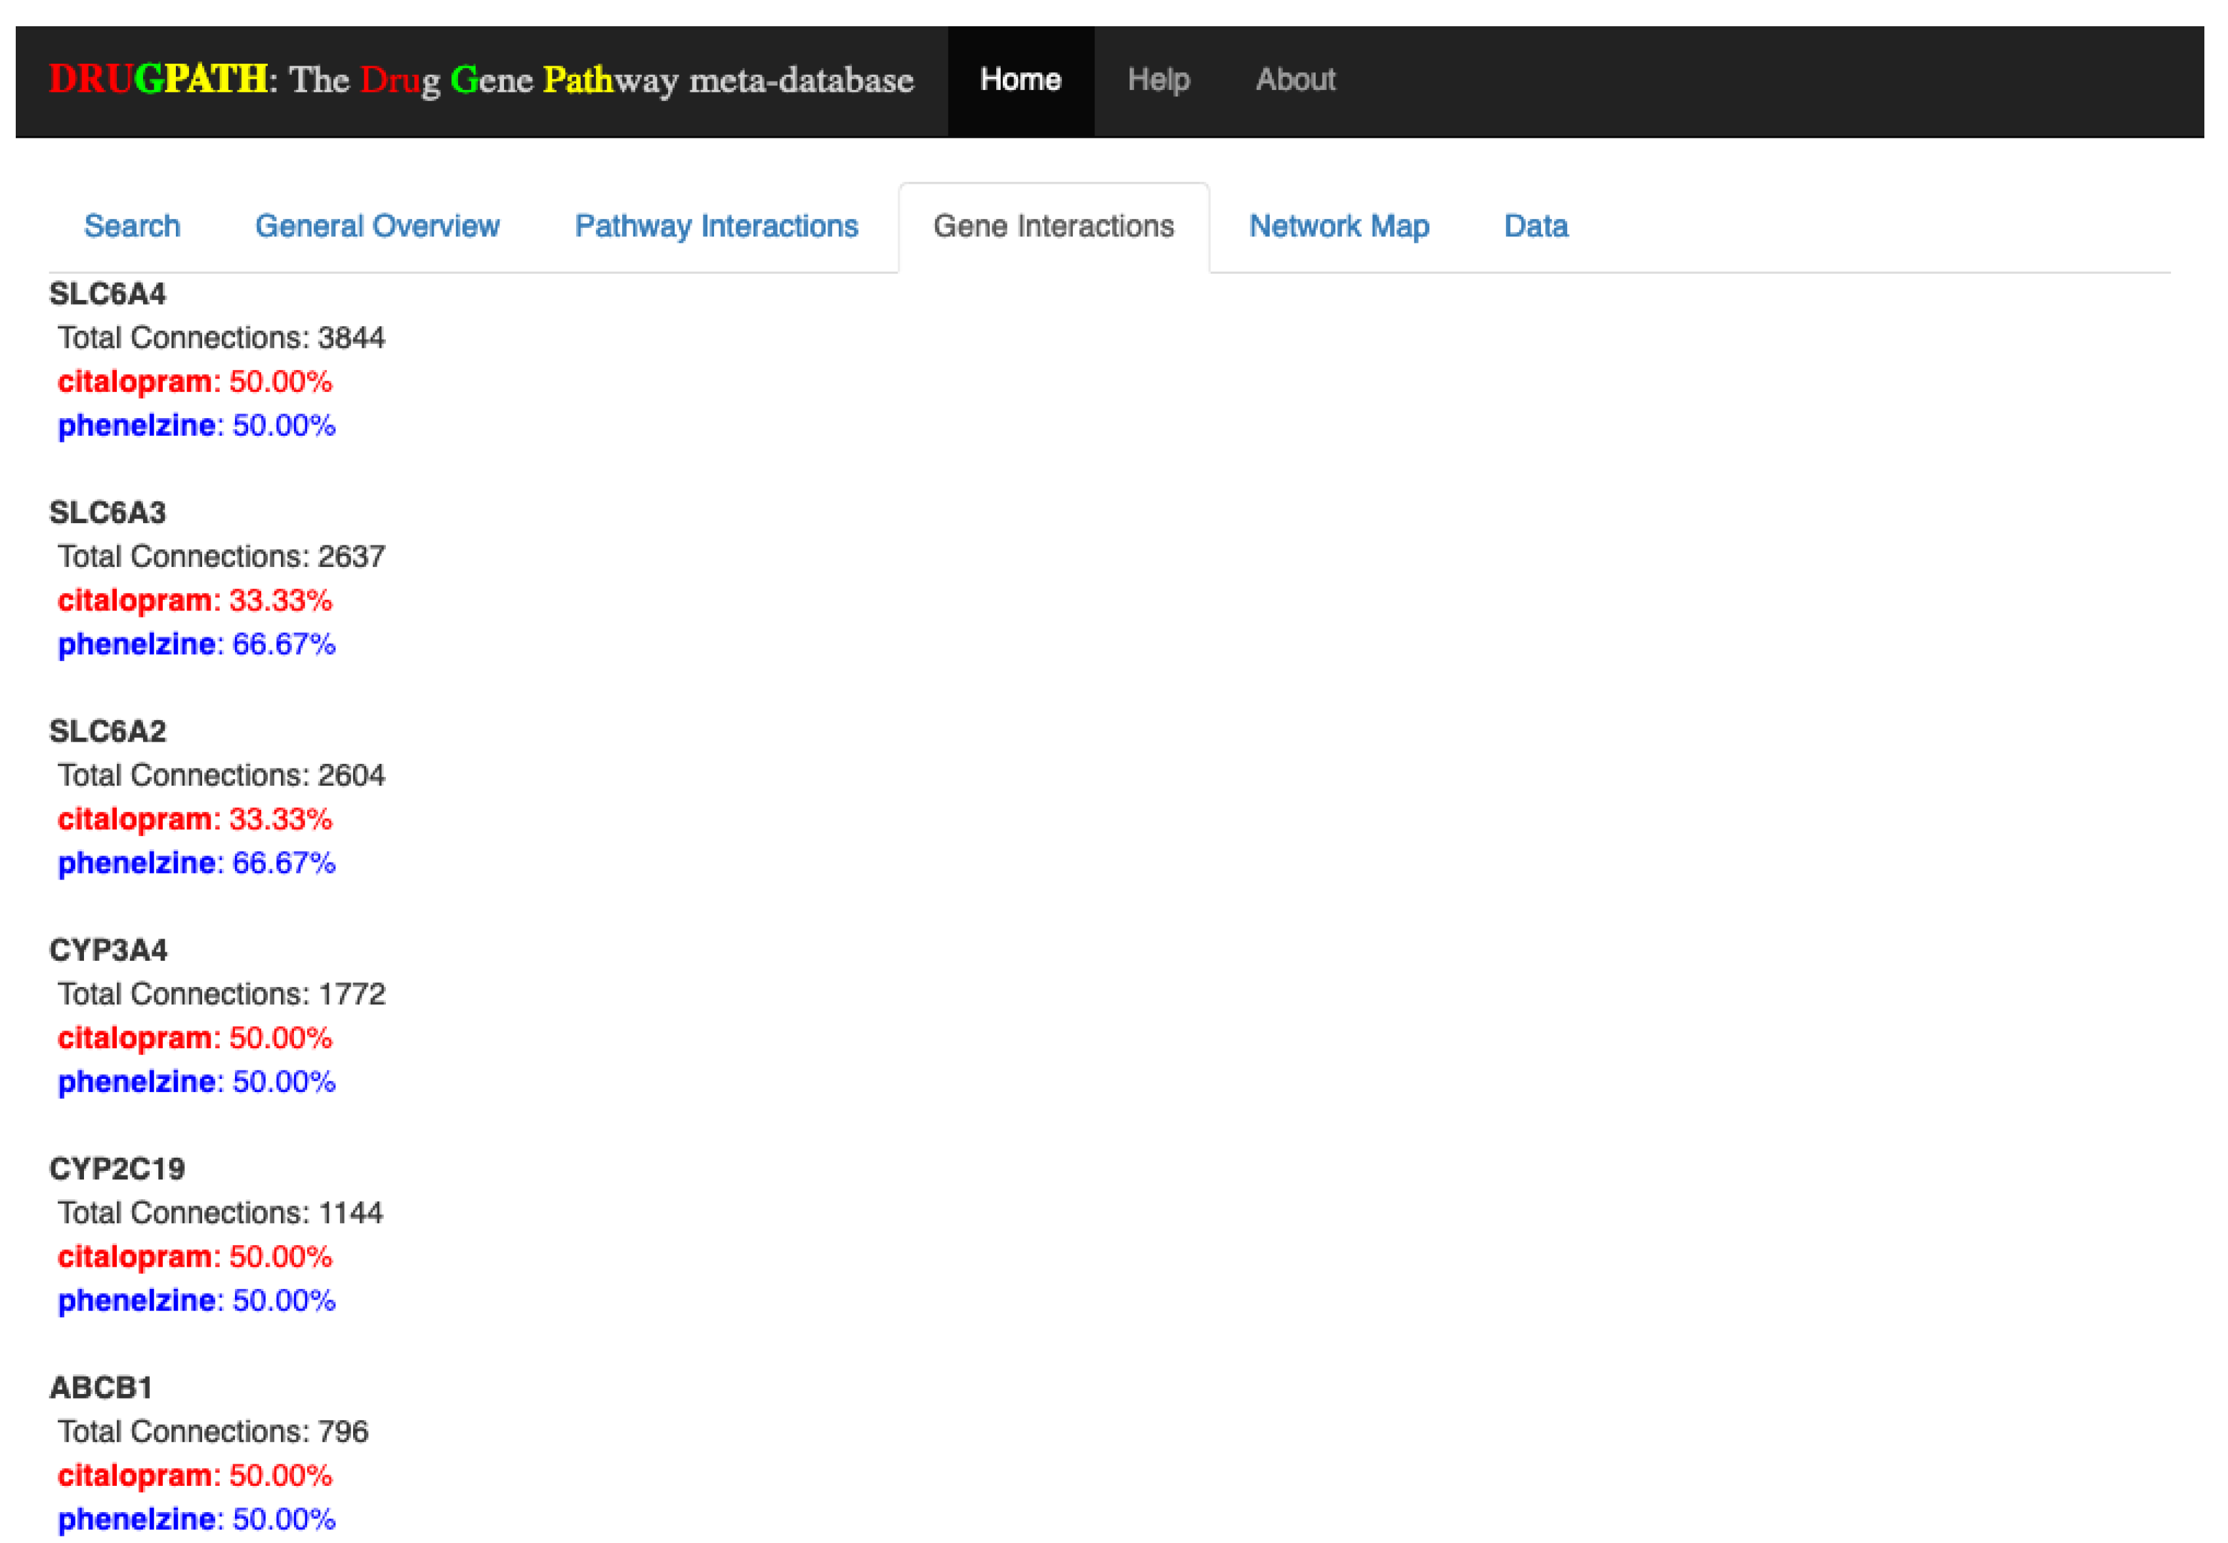Click Total Connections 2604 text
The image size is (2228, 1543).
[x=221, y=775]
